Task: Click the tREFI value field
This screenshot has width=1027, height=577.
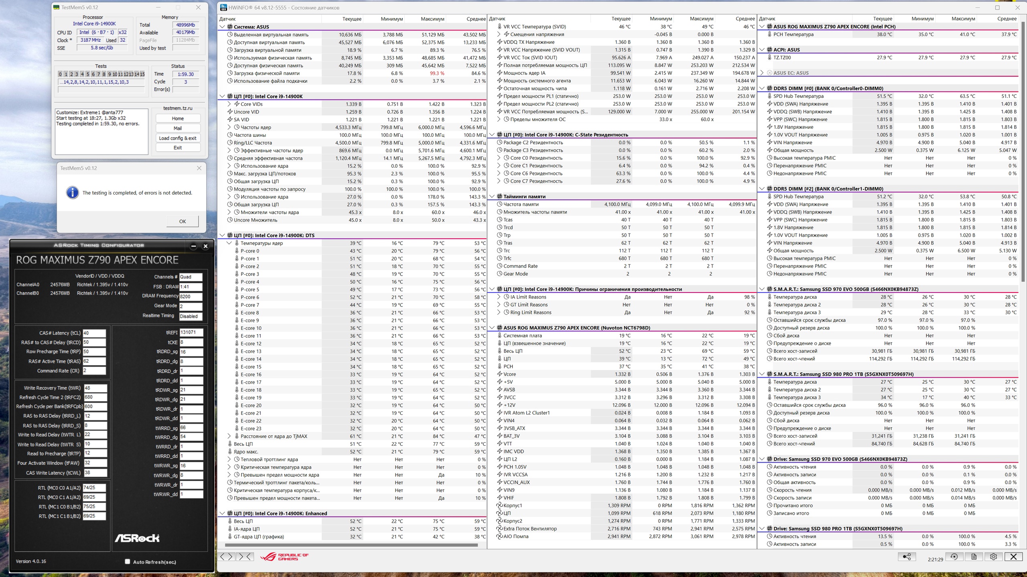Action: [191, 332]
